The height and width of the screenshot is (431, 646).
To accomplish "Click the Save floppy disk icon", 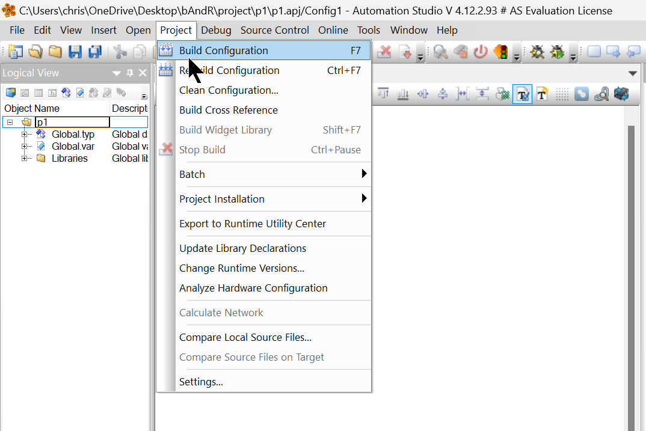I will click(75, 52).
